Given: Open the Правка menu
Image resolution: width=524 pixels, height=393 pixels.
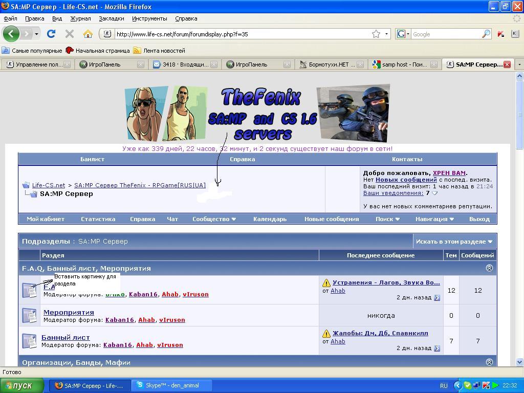Looking at the screenshot, I should 34,18.
